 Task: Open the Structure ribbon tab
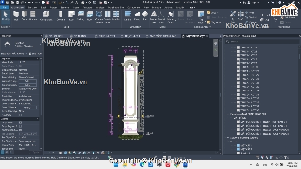tap(32, 8)
